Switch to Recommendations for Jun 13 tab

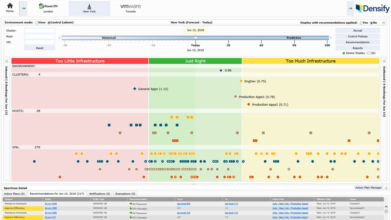pos(57,194)
